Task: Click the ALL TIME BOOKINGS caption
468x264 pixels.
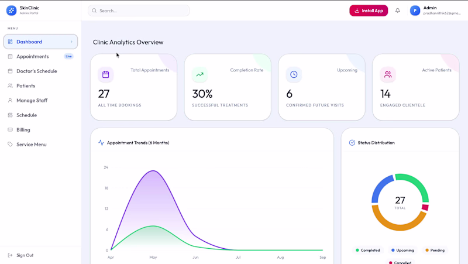Action: (120, 105)
